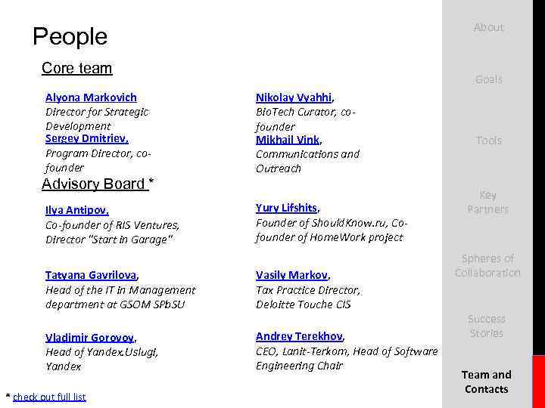Open Nikolay Vyahhi profile link
The width and height of the screenshot is (545, 408).
pos(294,97)
